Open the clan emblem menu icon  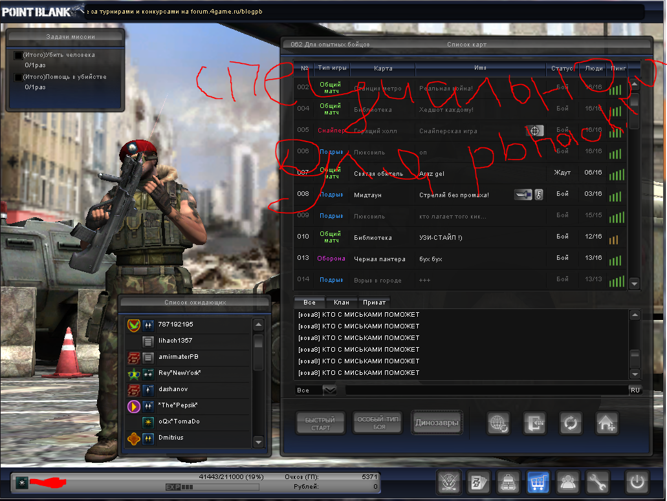449,482
